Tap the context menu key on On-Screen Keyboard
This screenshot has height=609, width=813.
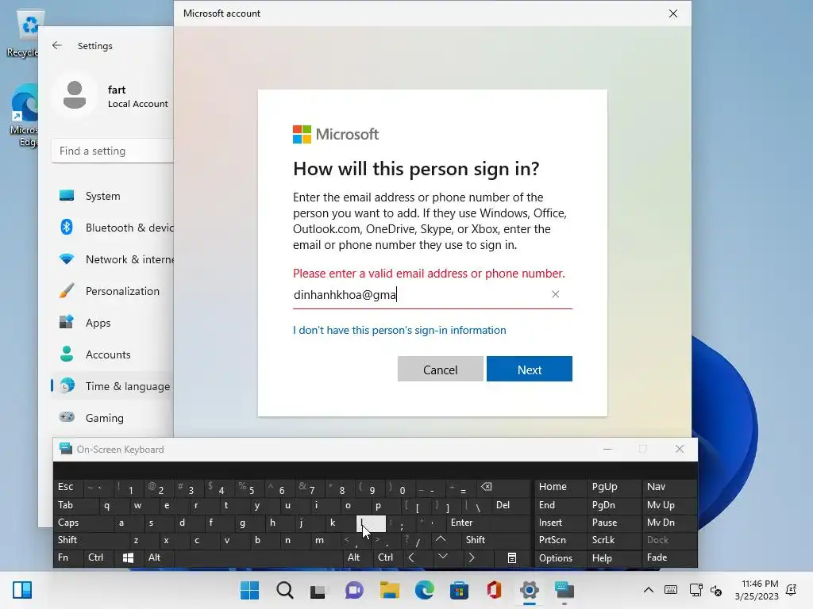[512, 557]
